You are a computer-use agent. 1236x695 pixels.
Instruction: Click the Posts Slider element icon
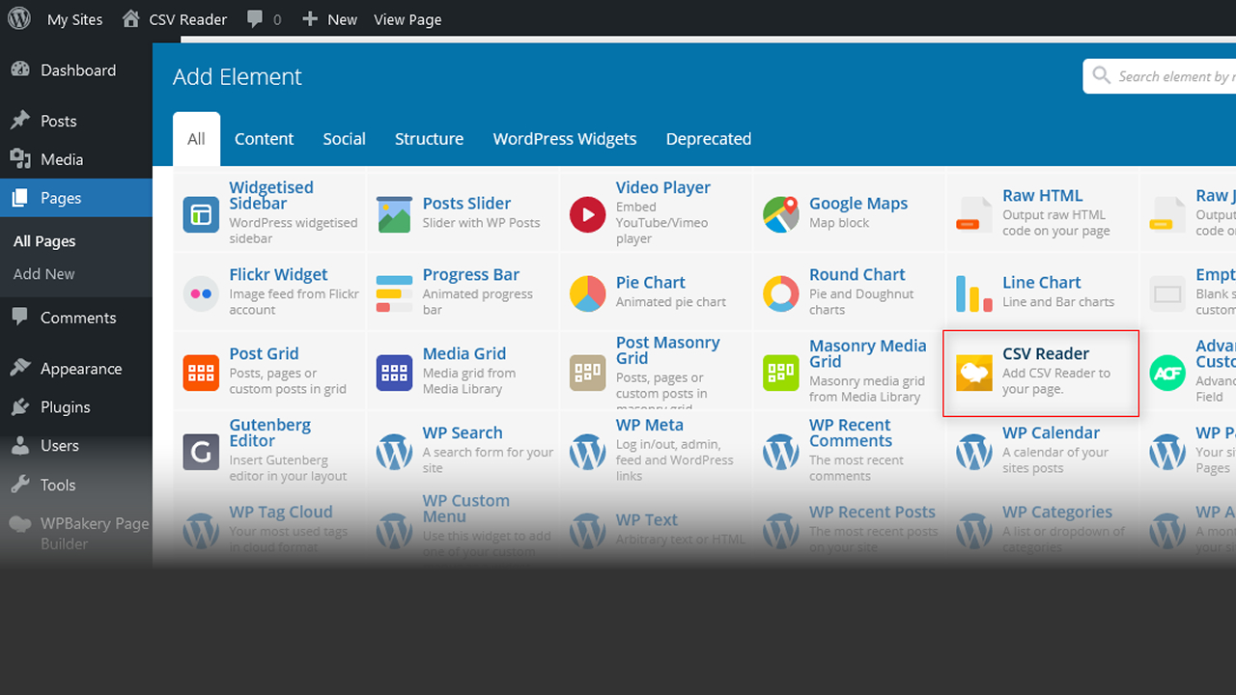tap(394, 214)
